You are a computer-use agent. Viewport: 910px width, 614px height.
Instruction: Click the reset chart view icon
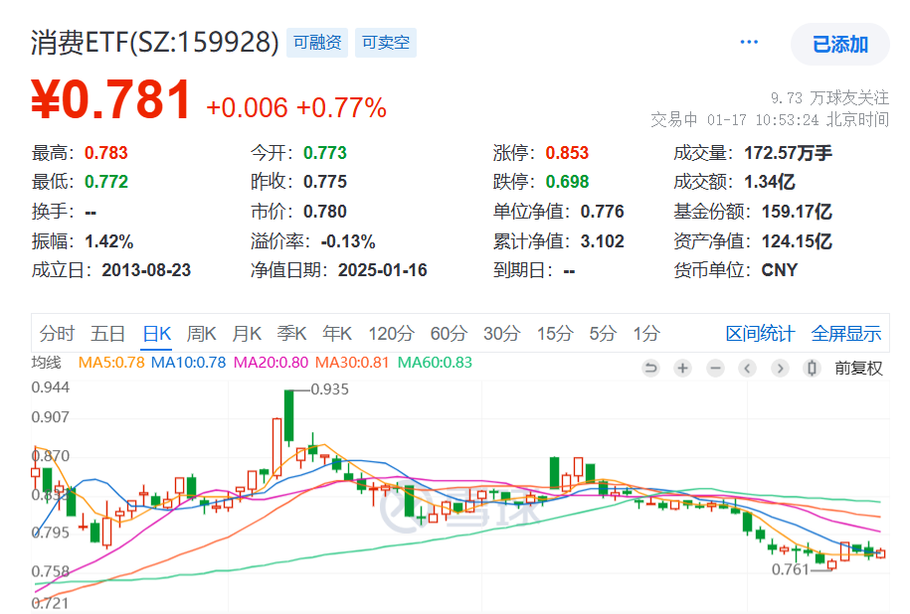point(651,367)
